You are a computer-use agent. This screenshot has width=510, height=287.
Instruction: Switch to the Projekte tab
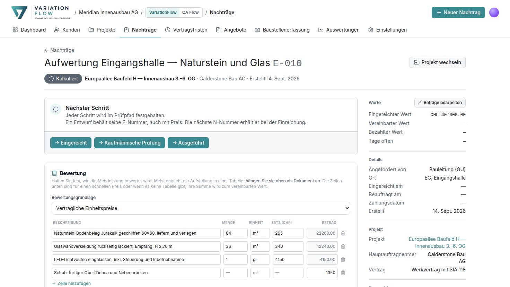102,30
